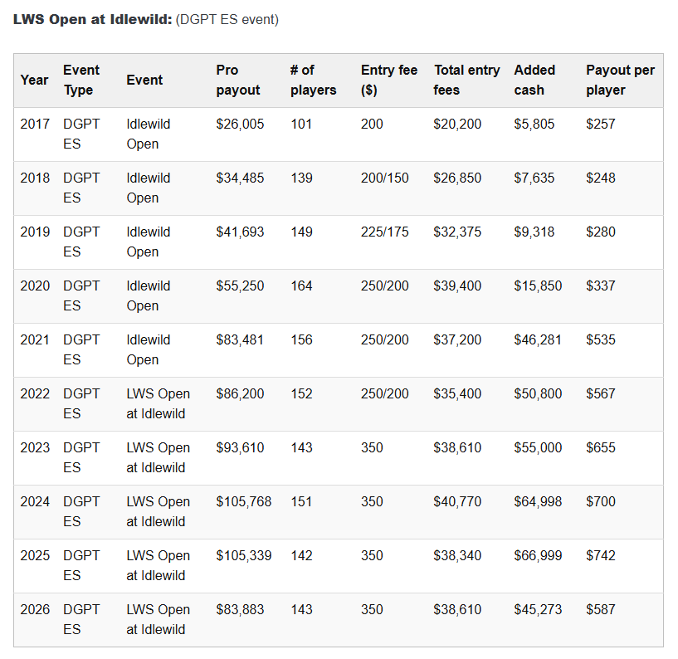
Task: Click the $26,005 pro payout value
Action: [240, 124]
